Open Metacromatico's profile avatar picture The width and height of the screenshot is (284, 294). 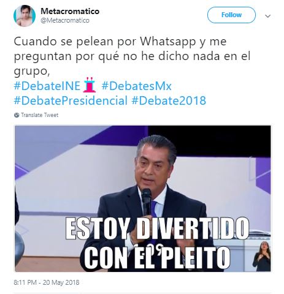point(25,16)
